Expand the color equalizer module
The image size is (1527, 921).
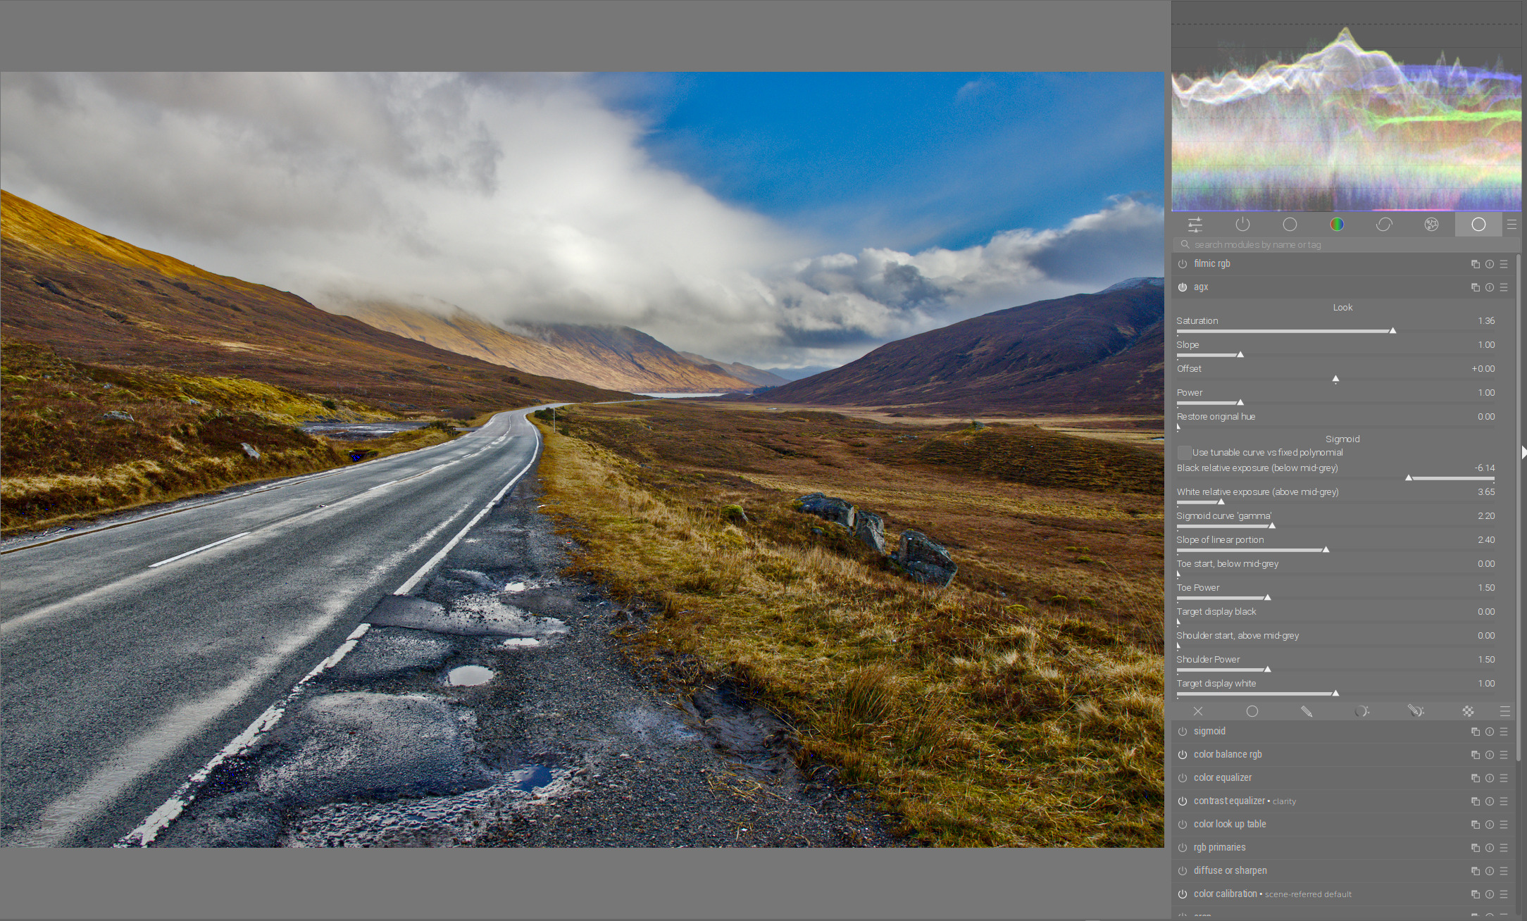(1222, 778)
